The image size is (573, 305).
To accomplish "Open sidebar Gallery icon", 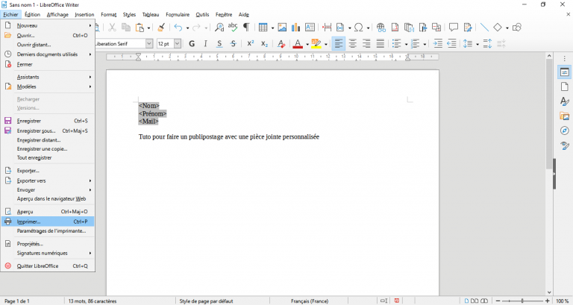I will pos(565,116).
